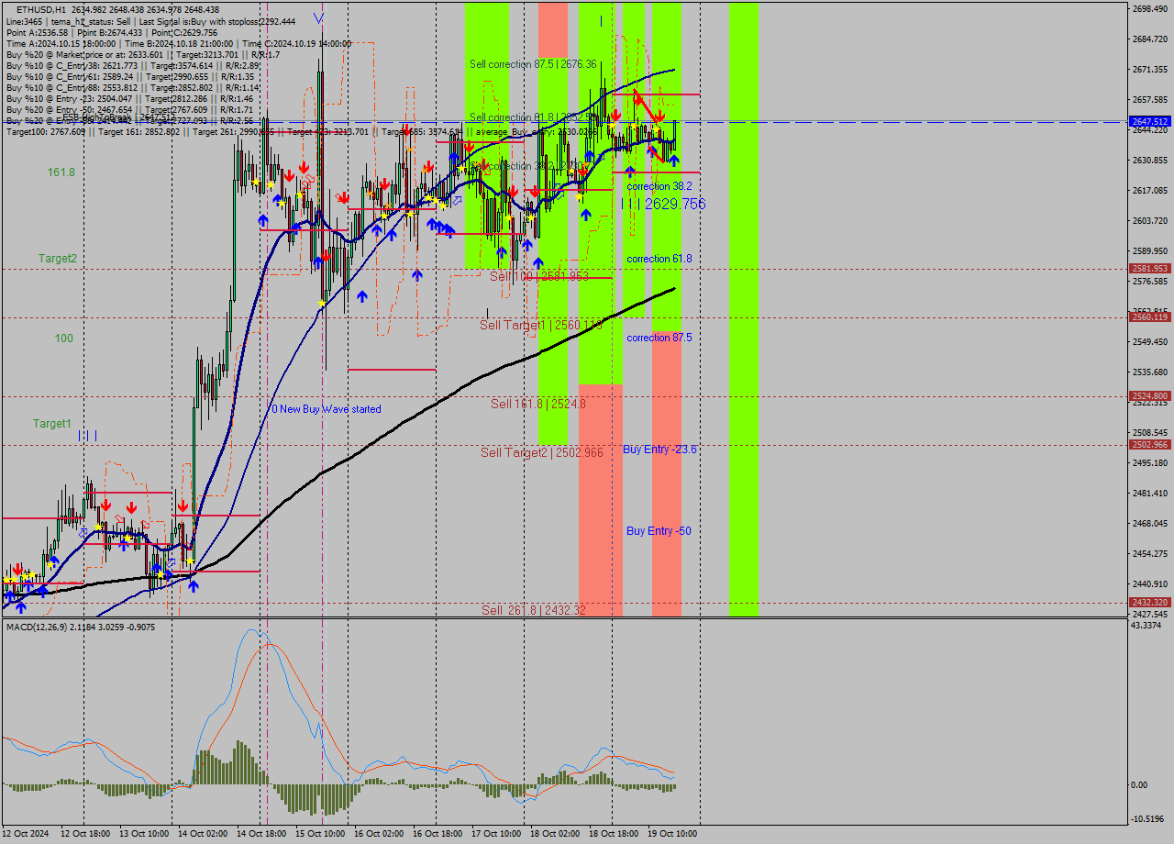
Task: Click the red price tag 2524.800
Action: [x=1150, y=396]
